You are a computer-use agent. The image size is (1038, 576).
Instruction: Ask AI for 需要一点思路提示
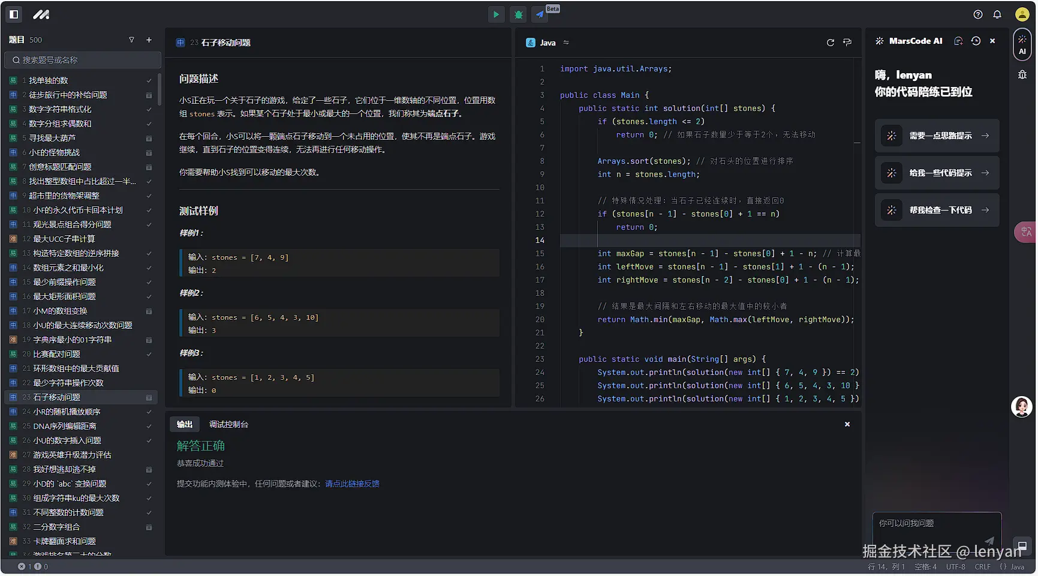click(937, 136)
